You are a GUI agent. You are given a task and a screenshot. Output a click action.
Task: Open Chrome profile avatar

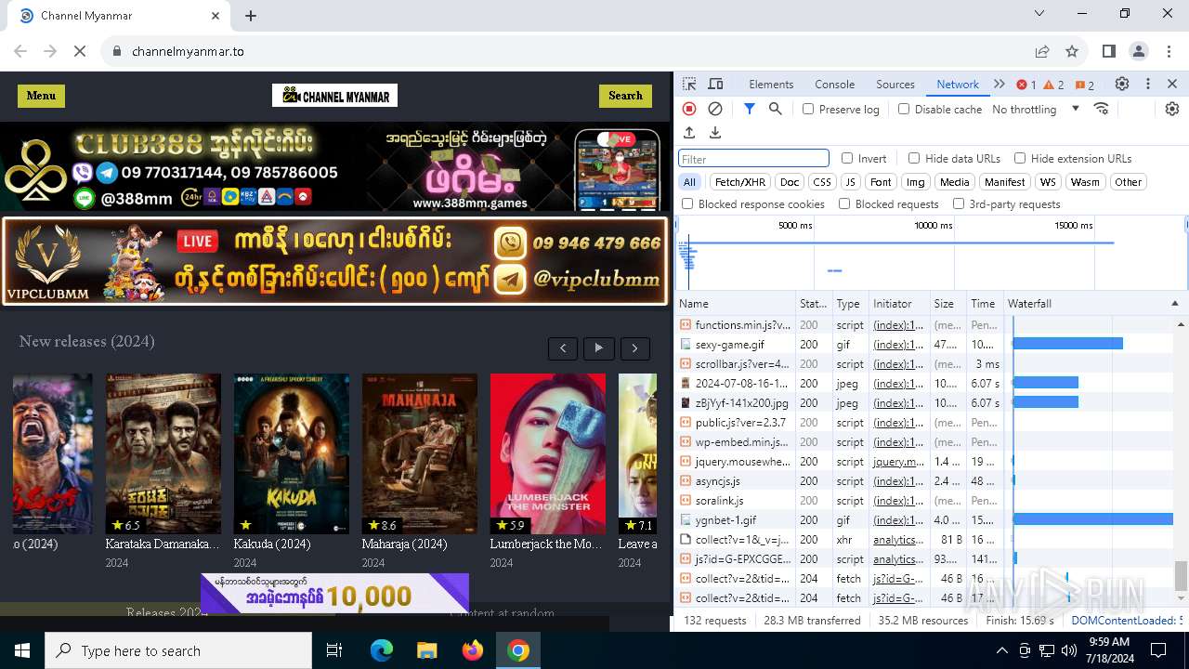click(x=1139, y=51)
